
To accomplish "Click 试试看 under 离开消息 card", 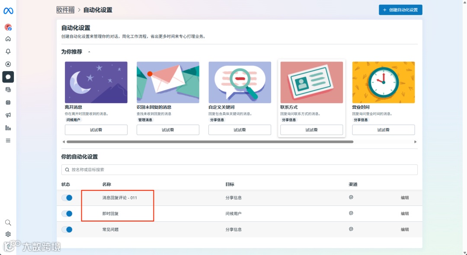I will click(96, 130).
